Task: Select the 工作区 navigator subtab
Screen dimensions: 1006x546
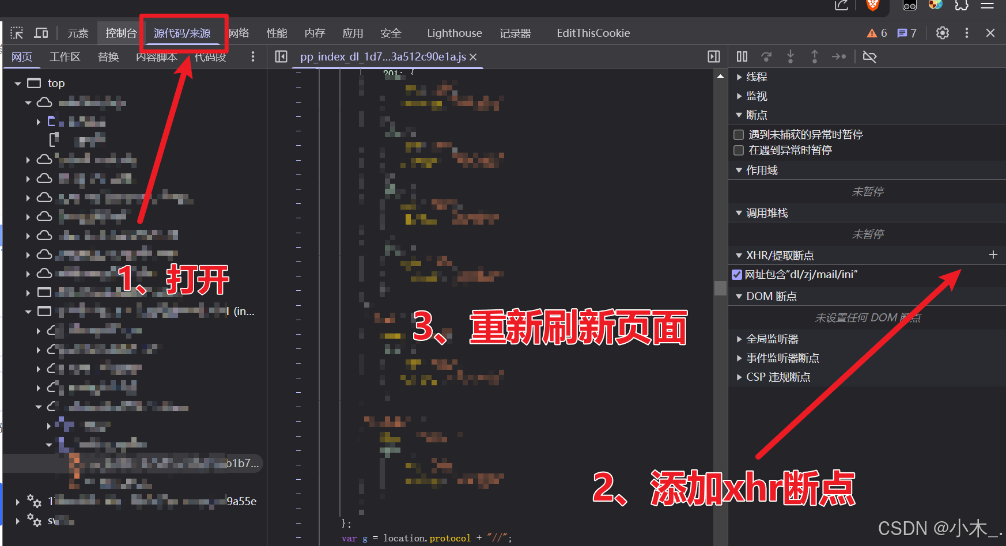Action: [x=65, y=56]
